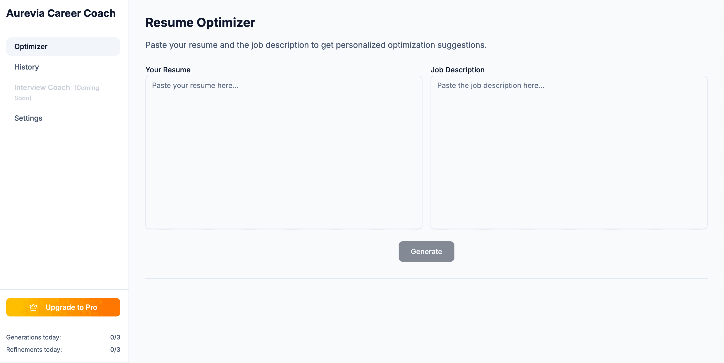Click the "Job Description" field label

(x=457, y=70)
